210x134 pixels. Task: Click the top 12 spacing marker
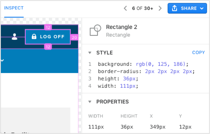tap(48, 27)
